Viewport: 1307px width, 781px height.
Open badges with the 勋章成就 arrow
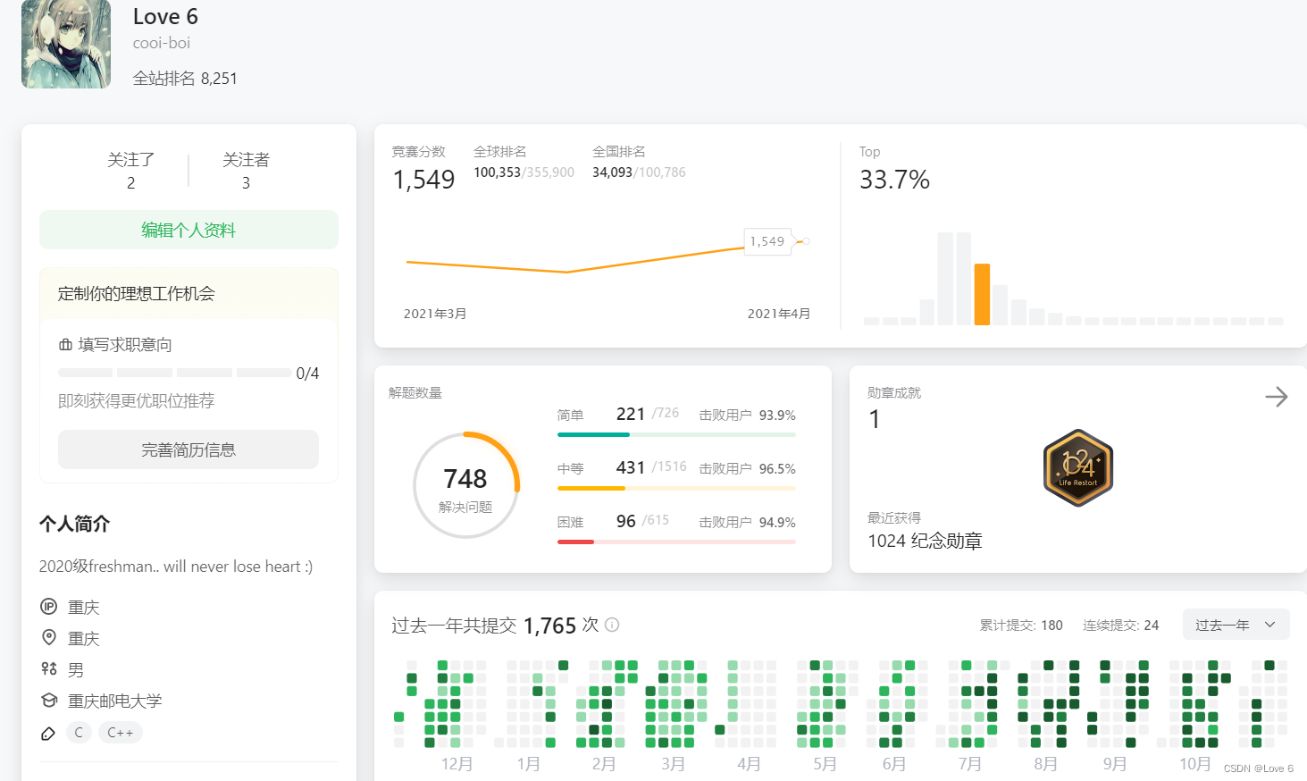click(1276, 396)
